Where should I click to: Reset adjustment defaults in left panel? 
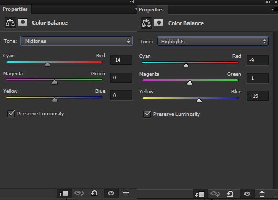[94, 193]
